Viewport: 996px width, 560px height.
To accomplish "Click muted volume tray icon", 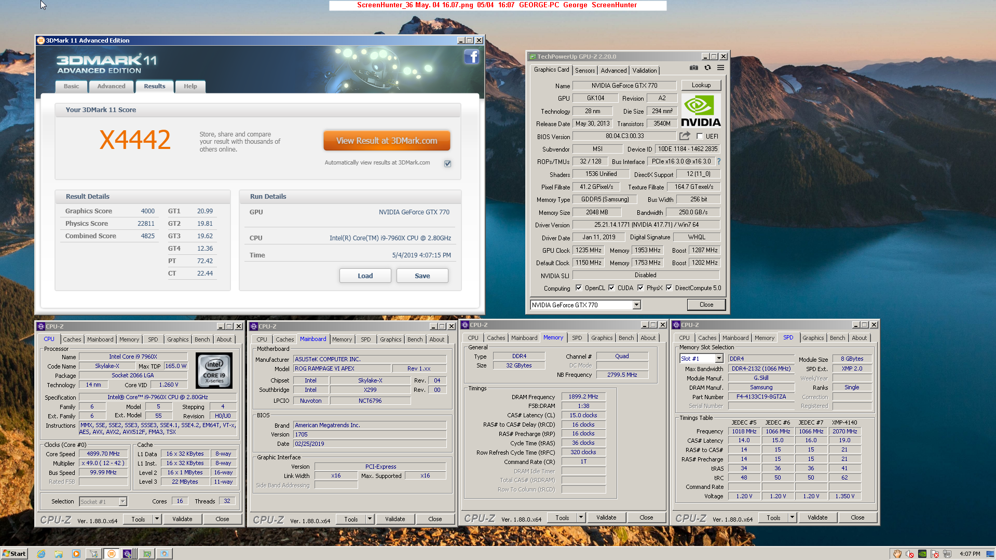I will [910, 554].
